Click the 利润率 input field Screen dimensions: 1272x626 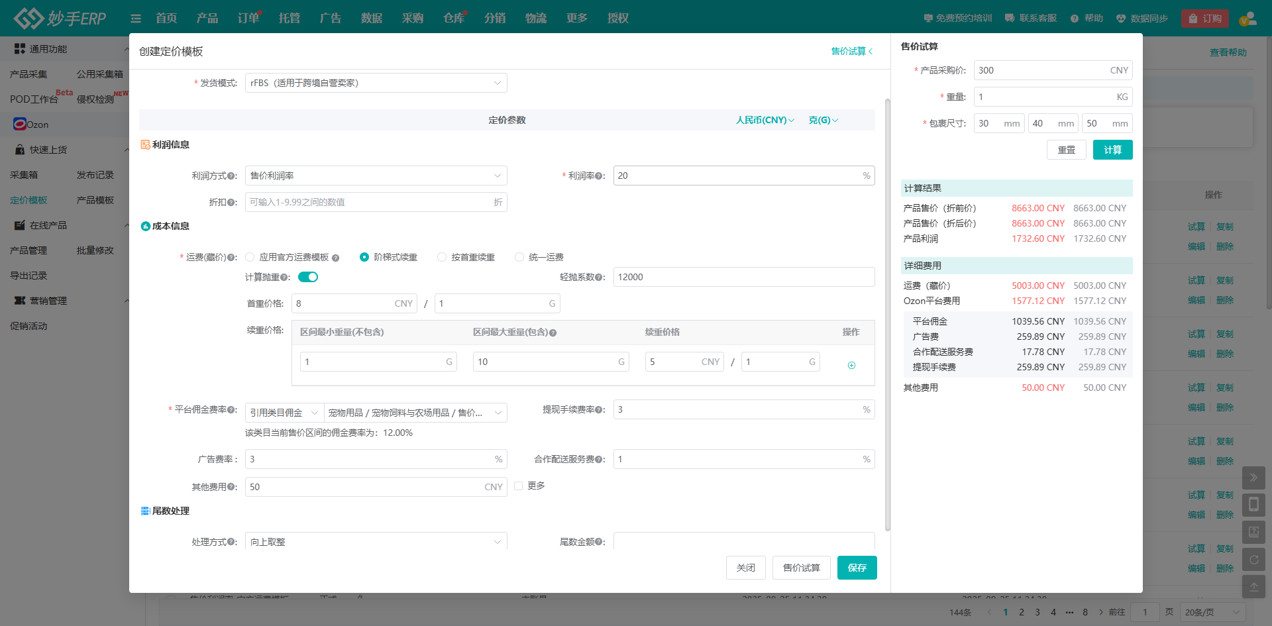coord(739,176)
